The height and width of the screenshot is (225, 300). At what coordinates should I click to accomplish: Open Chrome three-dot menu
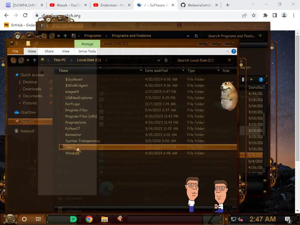point(294,15)
